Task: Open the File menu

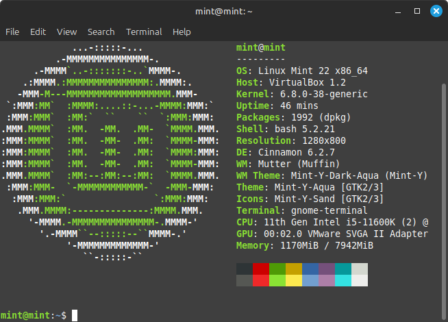Action: click(12, 32)
